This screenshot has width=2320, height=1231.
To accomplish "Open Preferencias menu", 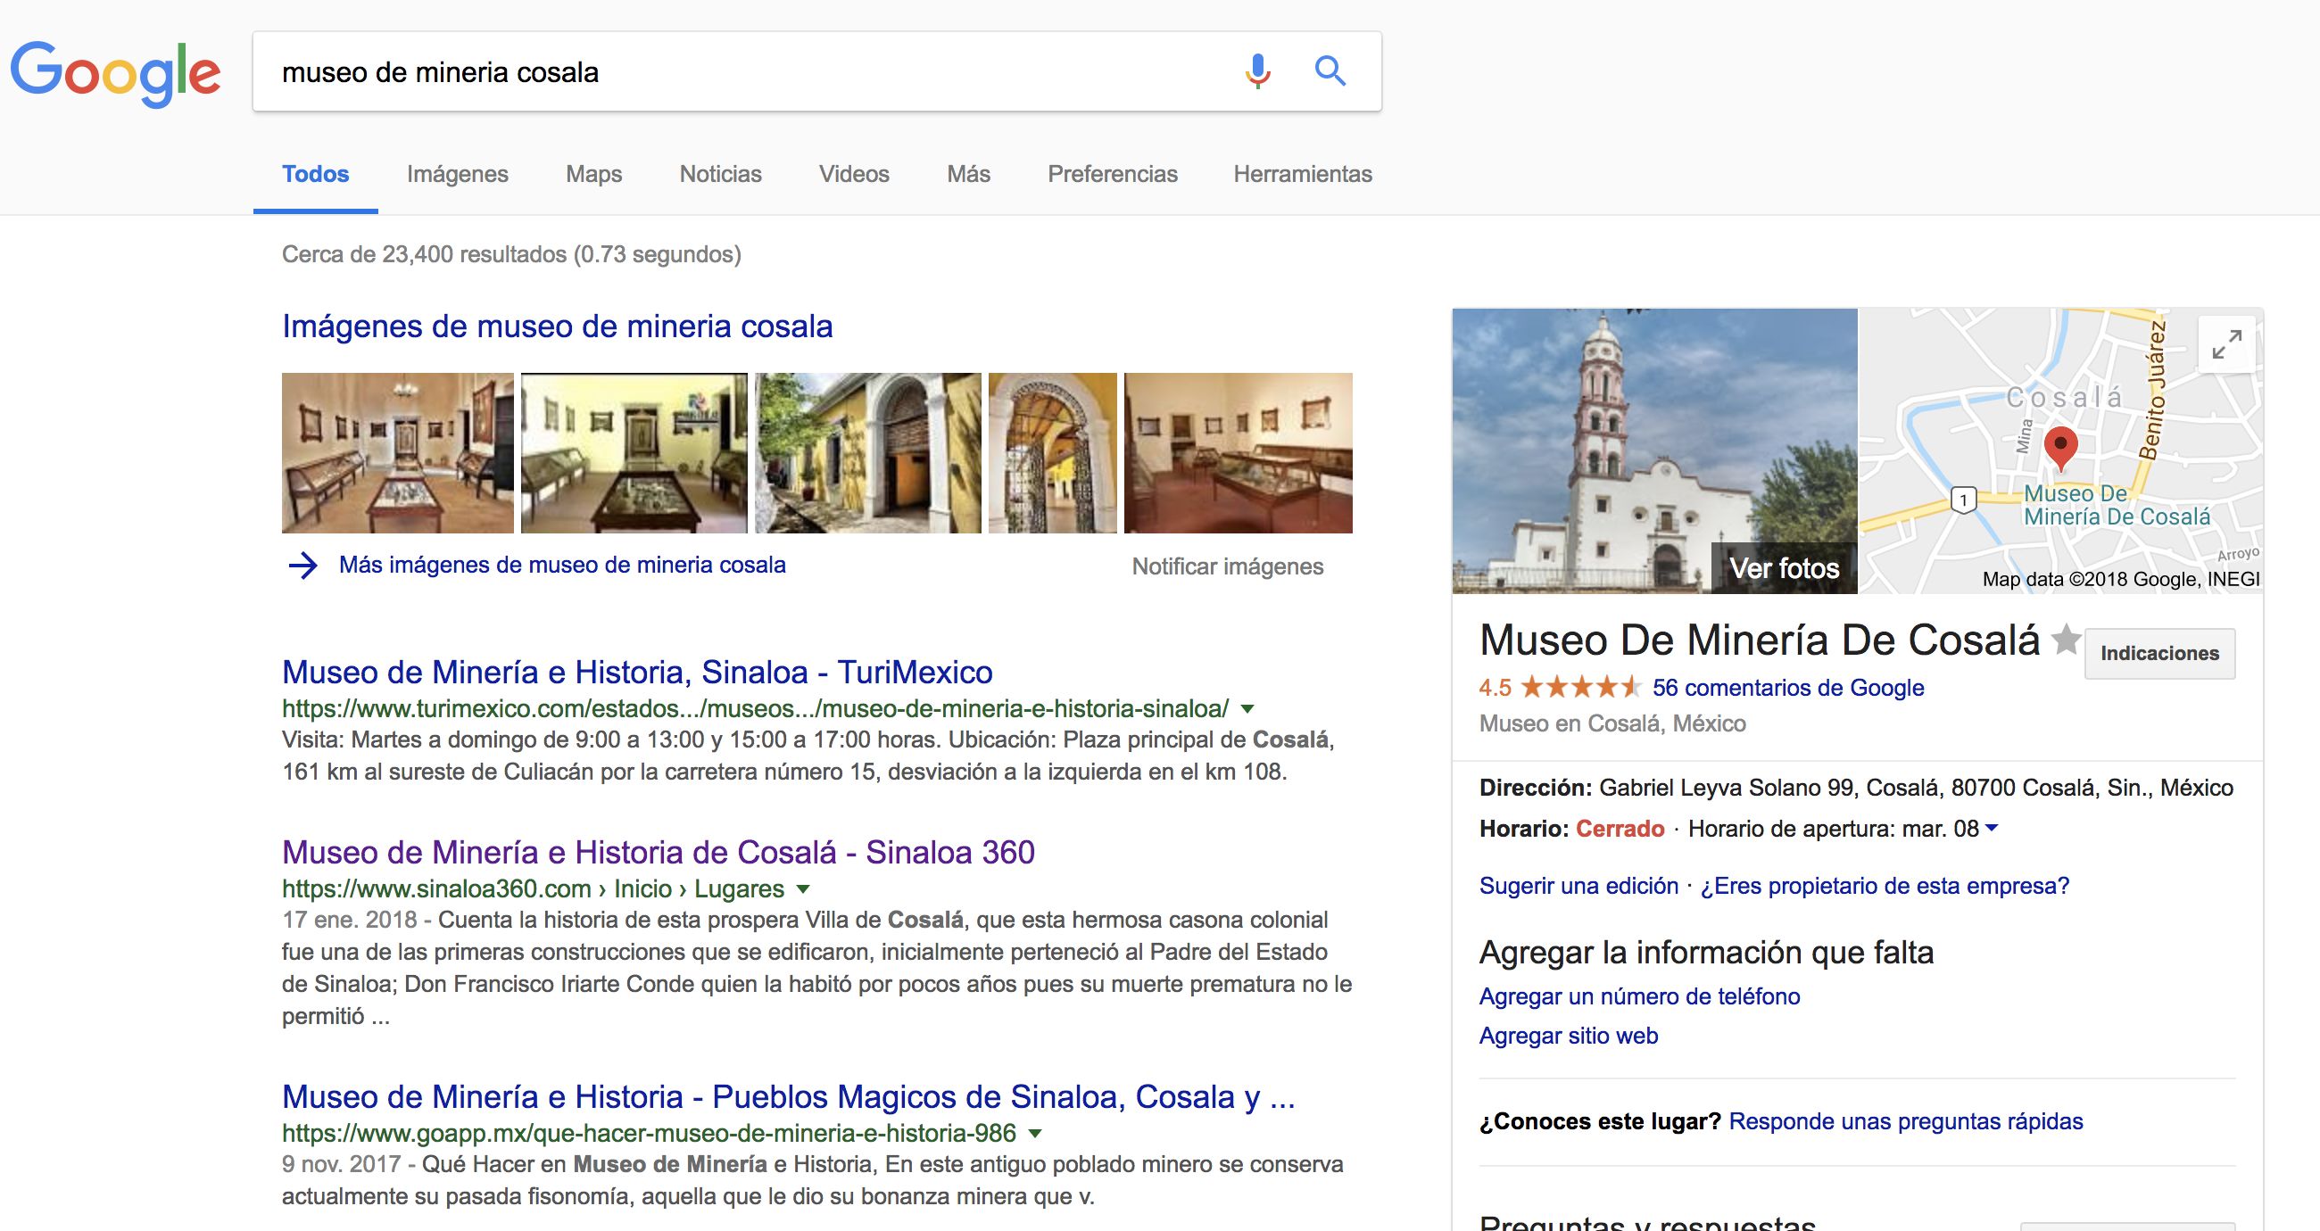I will point(1113,174).
